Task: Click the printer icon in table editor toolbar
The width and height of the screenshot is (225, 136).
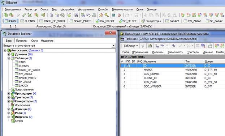Action: pyautogui.click(x=210, y=46)
